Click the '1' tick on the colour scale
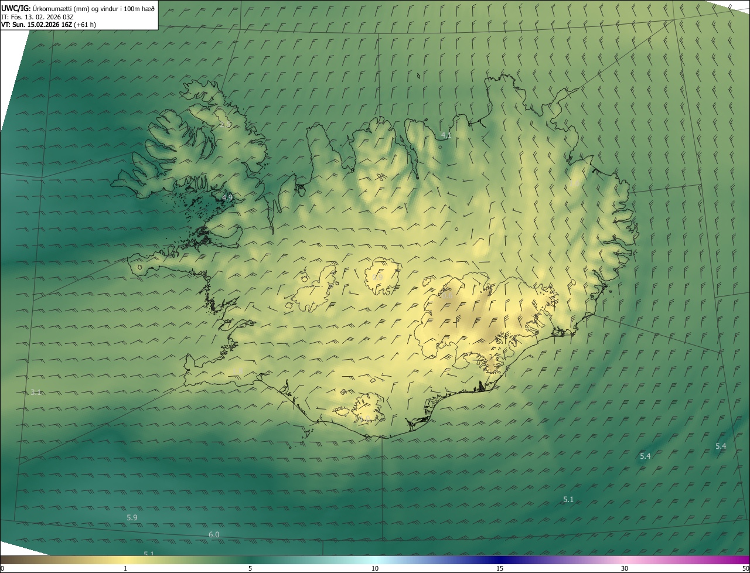 point(125,569)
